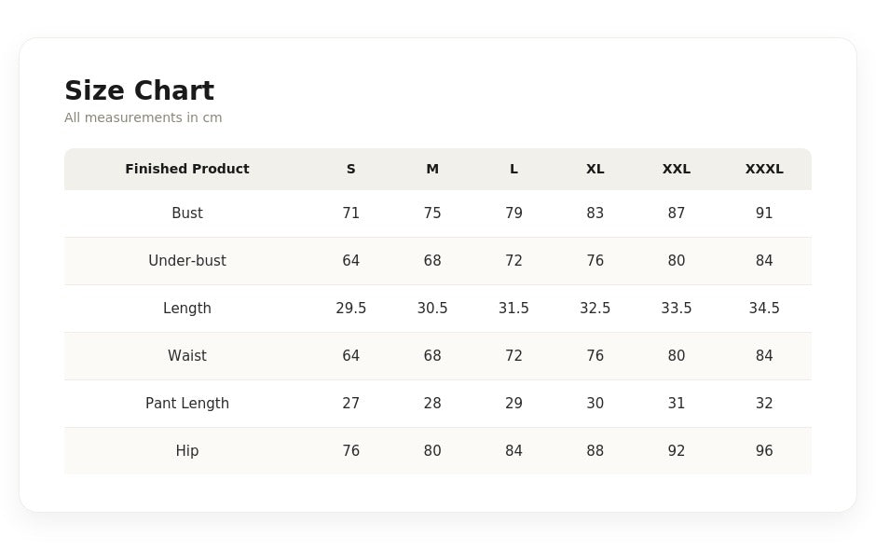The image size is (876, 550).
Task: Select Bust value 75 under M
Action: [x=432, y=213]
